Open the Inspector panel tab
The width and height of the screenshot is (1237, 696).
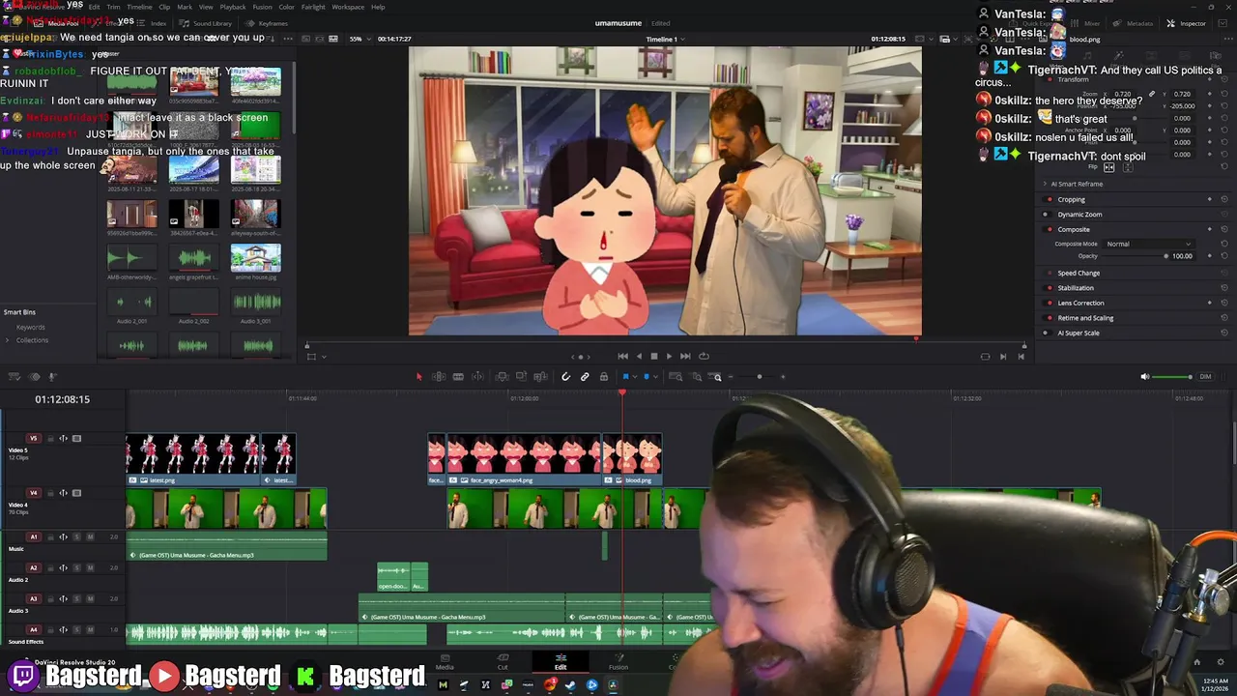(1187, 23)
